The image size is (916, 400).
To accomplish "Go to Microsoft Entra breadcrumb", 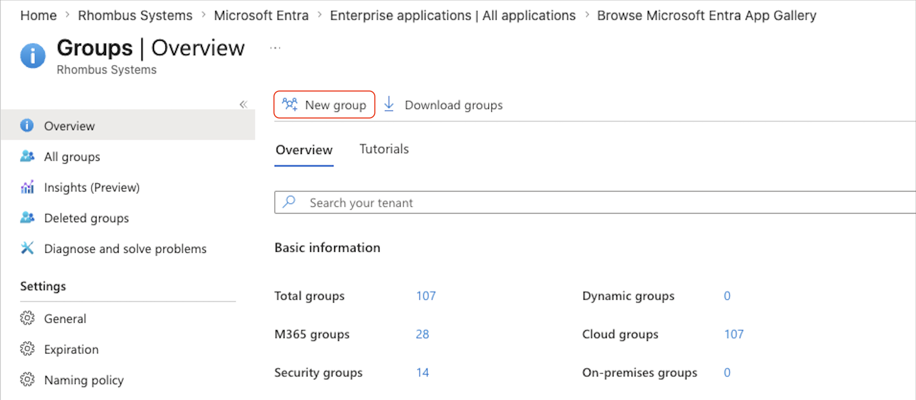I will (x=261, y=15).
